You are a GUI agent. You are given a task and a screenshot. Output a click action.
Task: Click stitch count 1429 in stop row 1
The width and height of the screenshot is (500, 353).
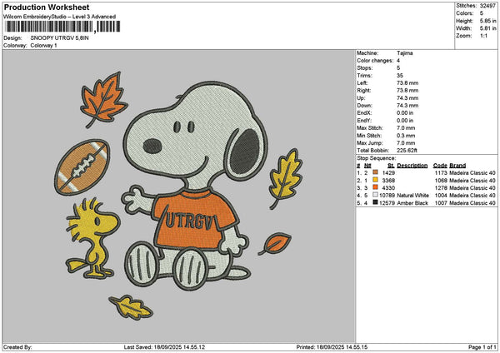pos(388,172)
